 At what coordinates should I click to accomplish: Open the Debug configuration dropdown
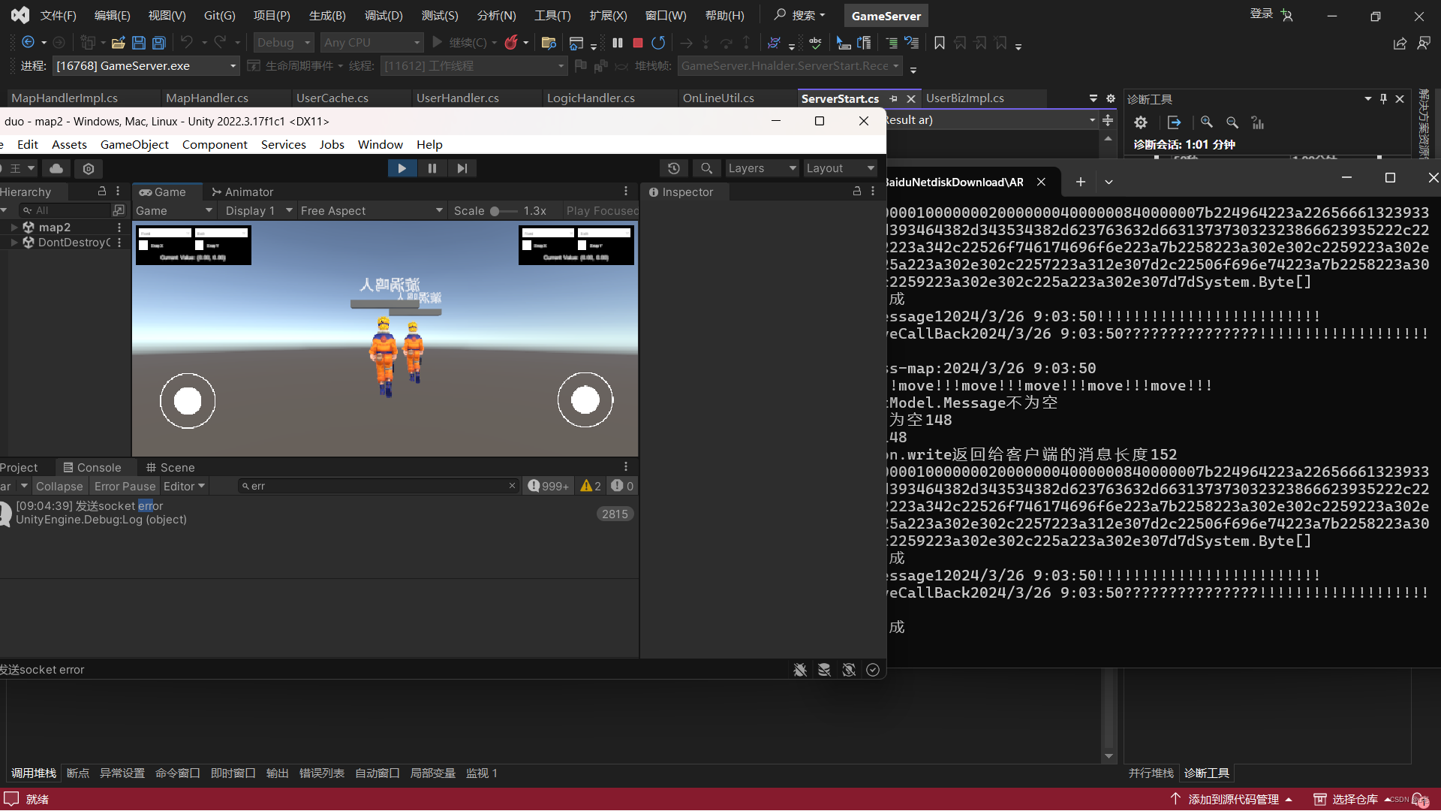[284, 43]
